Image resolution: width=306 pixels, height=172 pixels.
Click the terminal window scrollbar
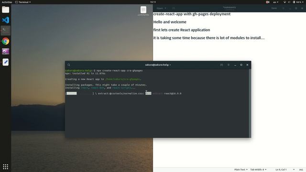tap(250, 103)
